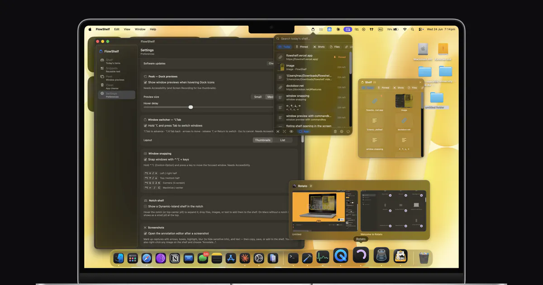The height and width of the screenshot is (285, 543).
Task: Click the App button in shelf popup footer
Action: [304, 132]
